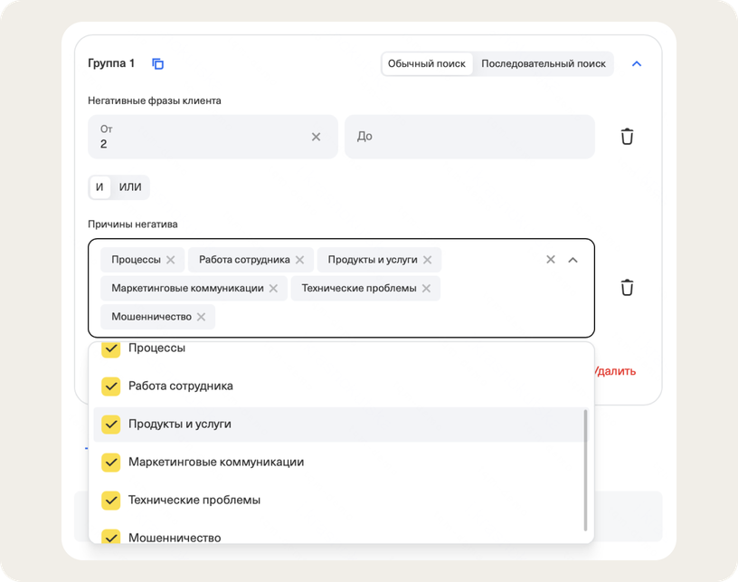Remove the Технические проблемы tag
The height and width of the screenshot is (582, 738).
[x=426, y=289]
